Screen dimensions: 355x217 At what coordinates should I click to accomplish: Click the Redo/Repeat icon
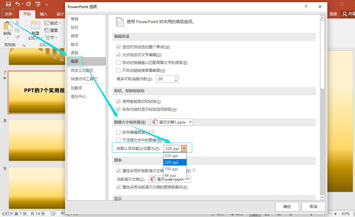click(28, 4)
